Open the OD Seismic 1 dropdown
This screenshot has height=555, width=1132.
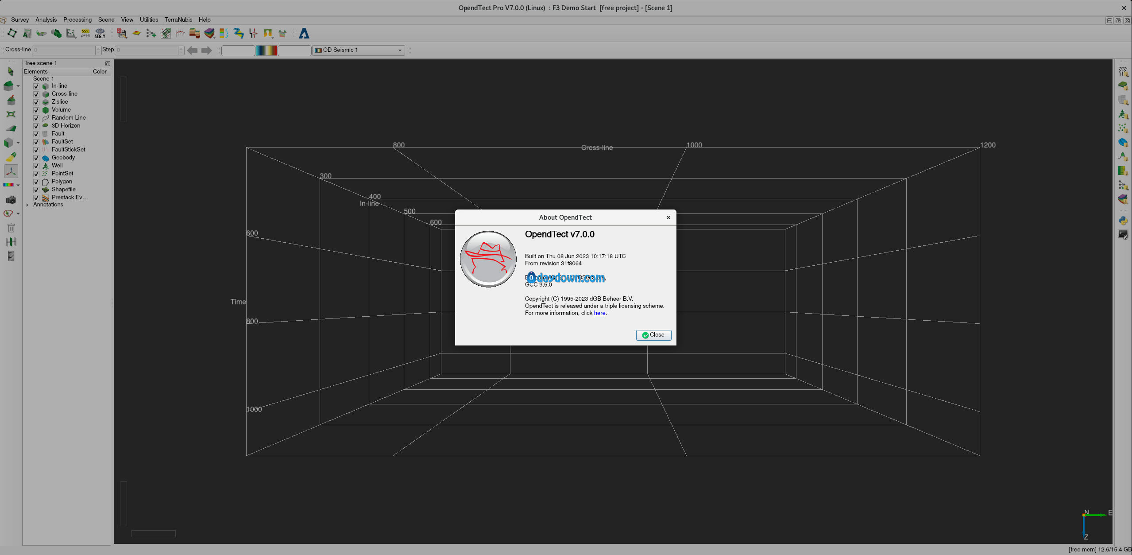tap(359, 50)
